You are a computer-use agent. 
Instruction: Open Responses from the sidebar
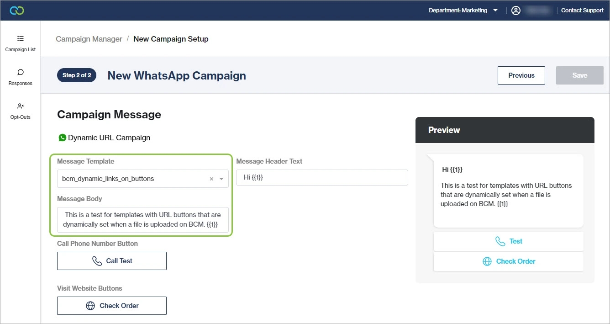21,77
